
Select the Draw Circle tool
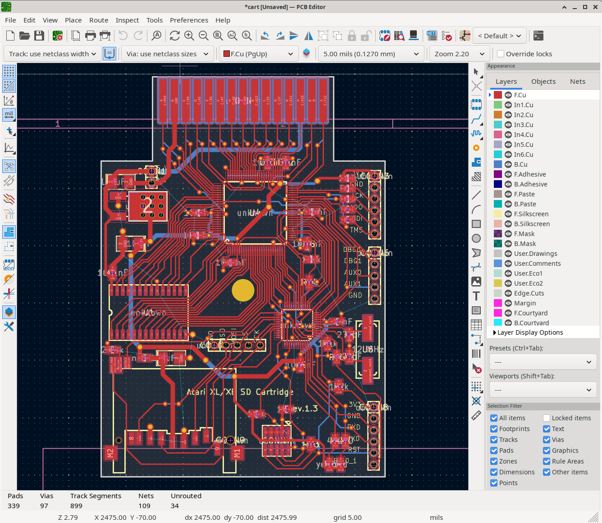pos(476,238)
